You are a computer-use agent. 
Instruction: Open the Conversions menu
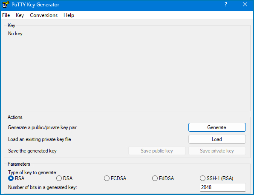pyautogui.click(x=44, y=15)
